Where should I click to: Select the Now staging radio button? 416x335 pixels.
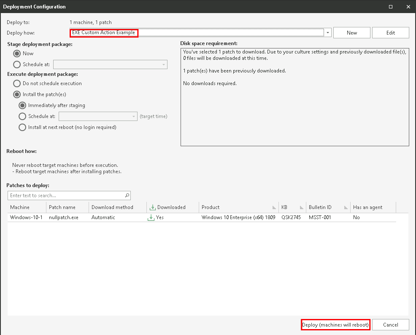(16, 54)
